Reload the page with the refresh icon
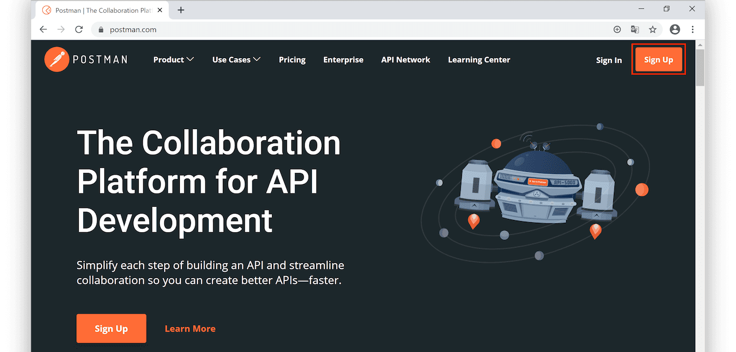The height and width of the screenshot is (352, 736). click(79, 29)
